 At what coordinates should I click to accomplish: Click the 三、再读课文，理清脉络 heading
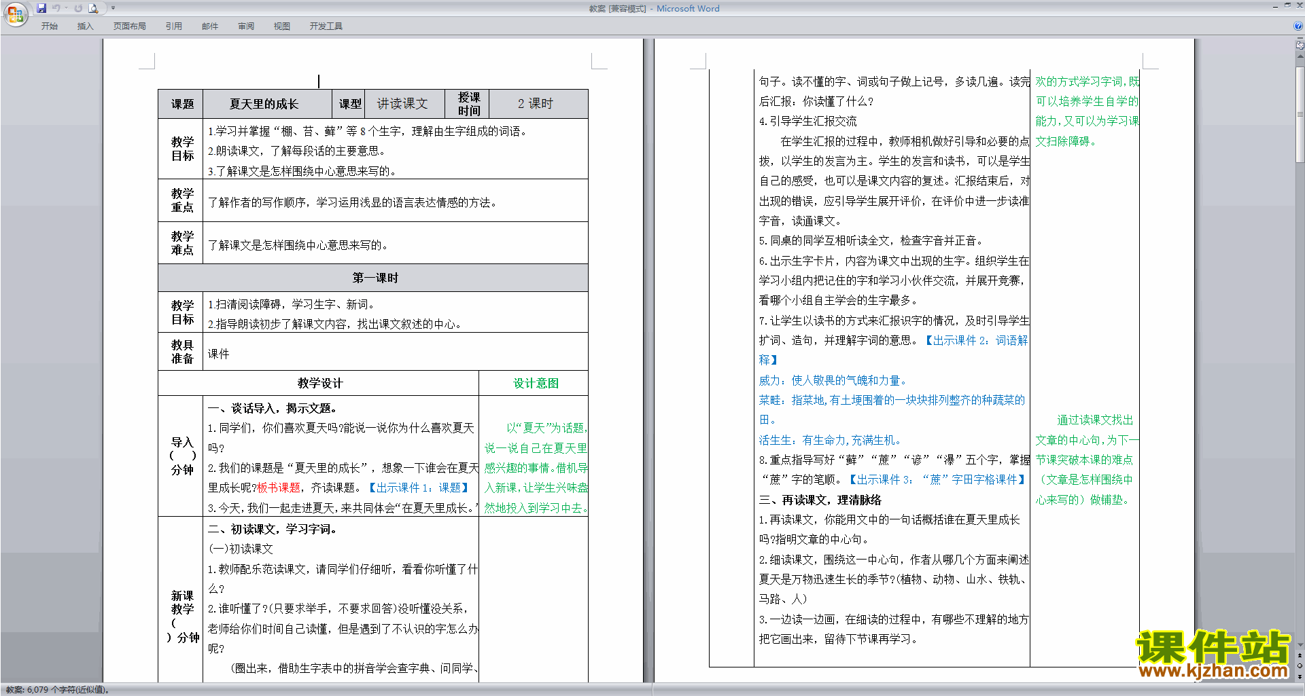(820, 500)
